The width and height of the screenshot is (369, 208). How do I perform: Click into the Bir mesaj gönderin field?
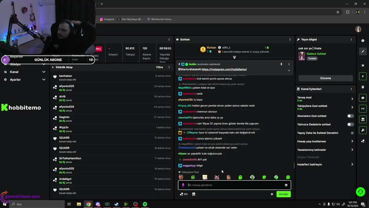(x=235, y=185)
